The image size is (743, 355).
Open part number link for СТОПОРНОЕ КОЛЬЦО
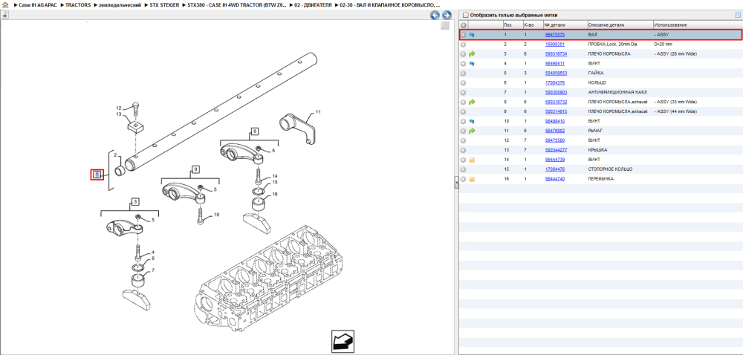(554, 169)
